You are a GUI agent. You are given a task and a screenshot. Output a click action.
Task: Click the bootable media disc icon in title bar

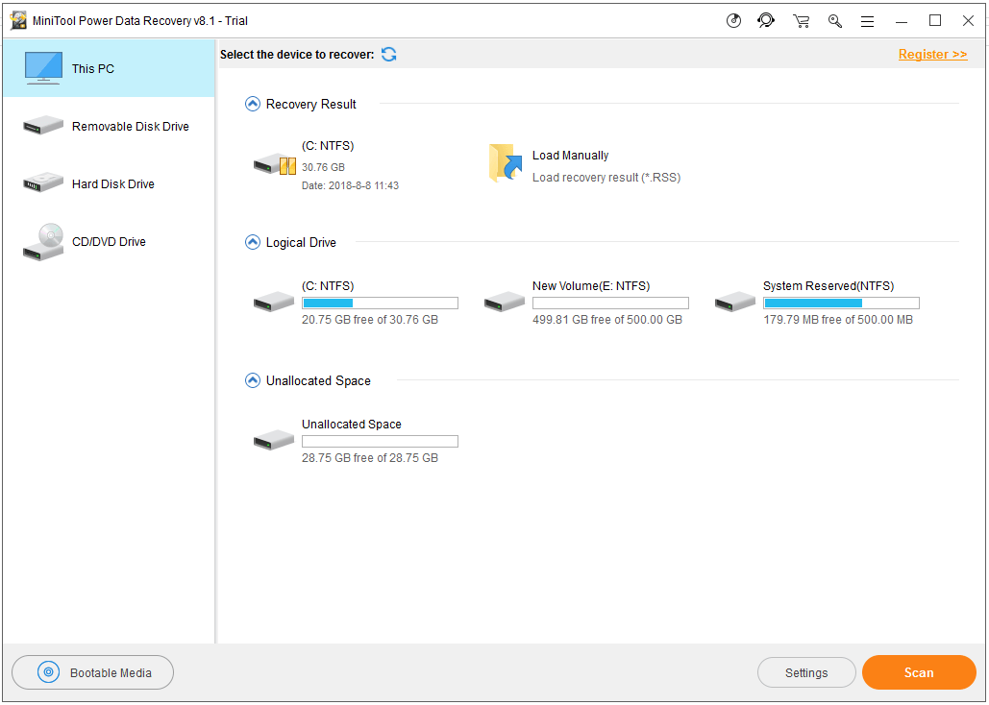click(x=733, y=21)
